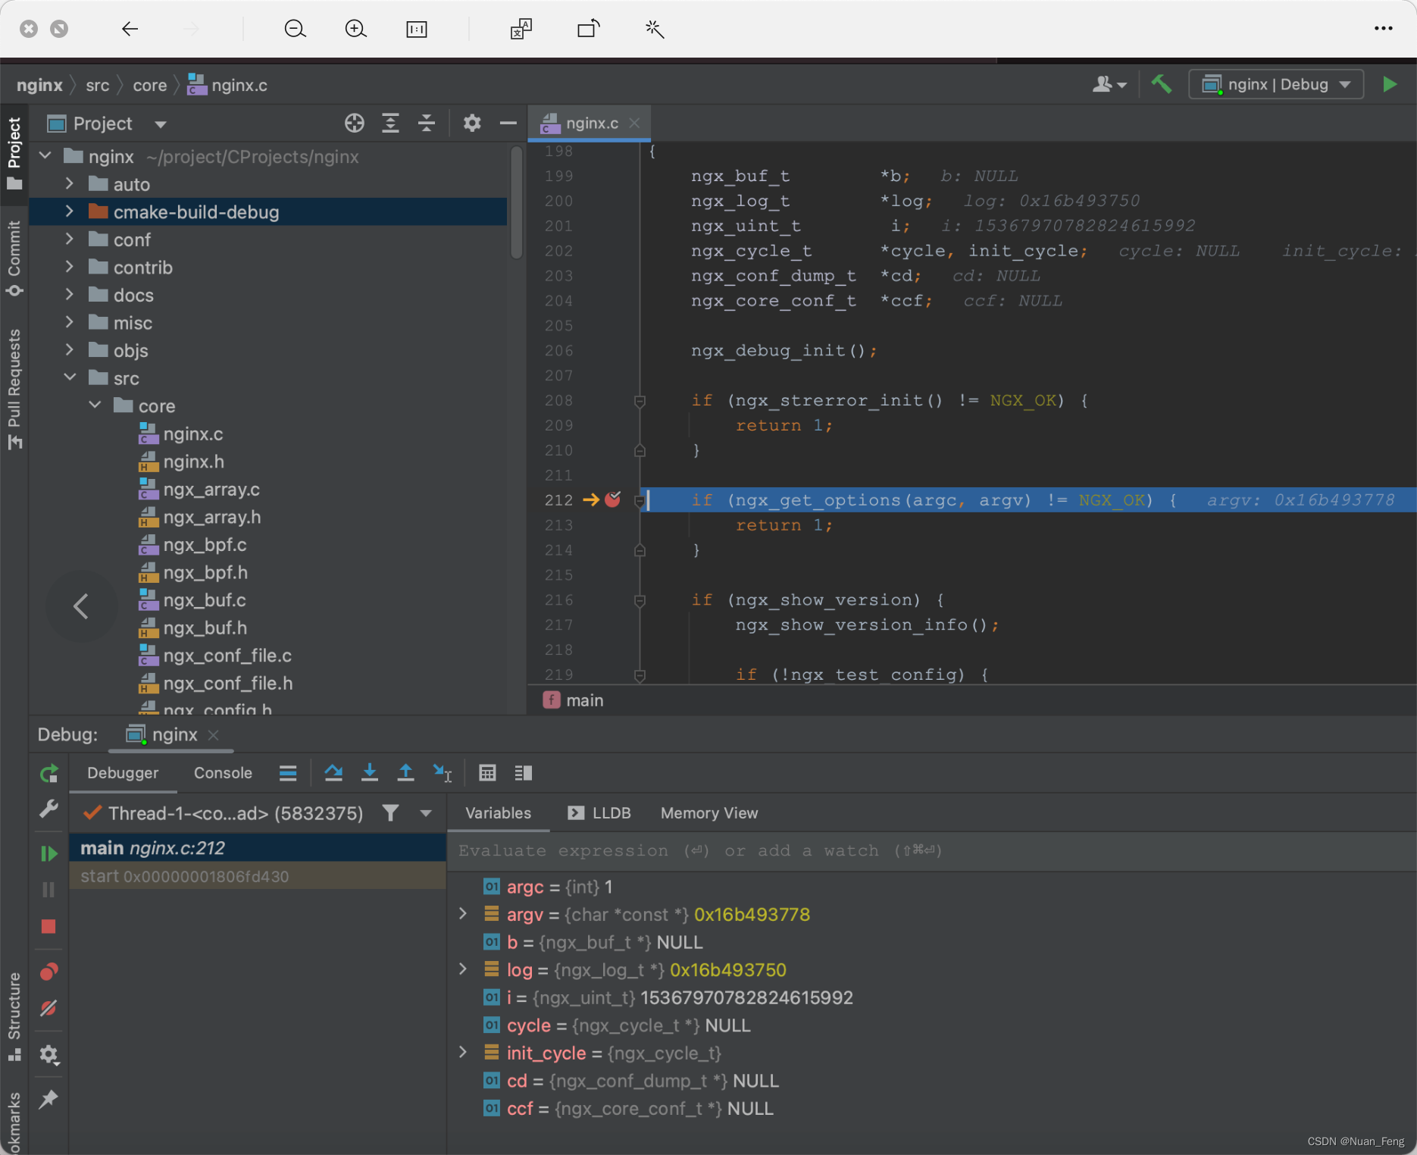Viewport: 1417px width, 1155px height.
Task: Restore debugger layout icon
Action: click(524, 773)
